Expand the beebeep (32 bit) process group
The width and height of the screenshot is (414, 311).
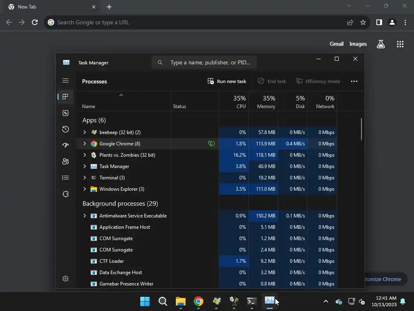(x=84, y=132)
